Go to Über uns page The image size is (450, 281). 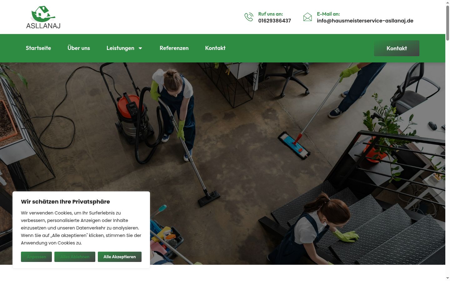79,48
